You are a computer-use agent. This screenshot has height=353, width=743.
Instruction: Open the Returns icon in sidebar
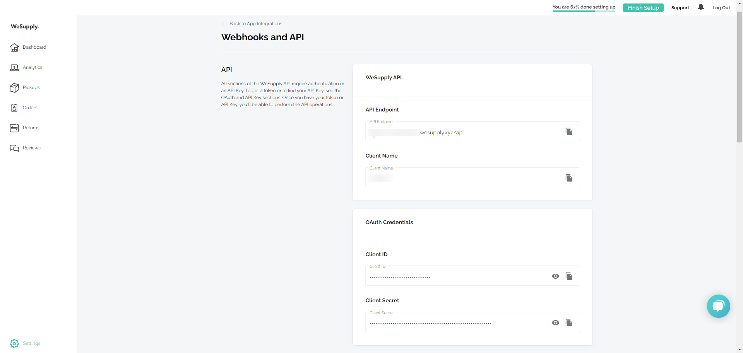tap(14, 128)
